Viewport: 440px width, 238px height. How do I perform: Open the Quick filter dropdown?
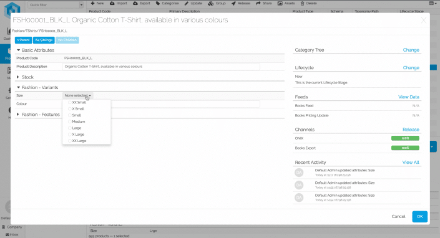coord(81,5)
